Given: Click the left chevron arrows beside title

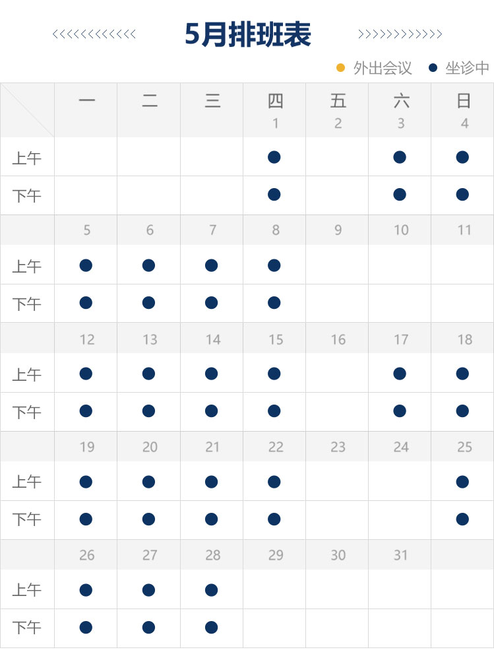Looking at the screenshot, I should tap(94, 34).
